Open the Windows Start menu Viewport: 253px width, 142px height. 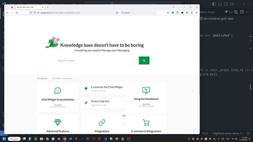(x=4, y=139)
